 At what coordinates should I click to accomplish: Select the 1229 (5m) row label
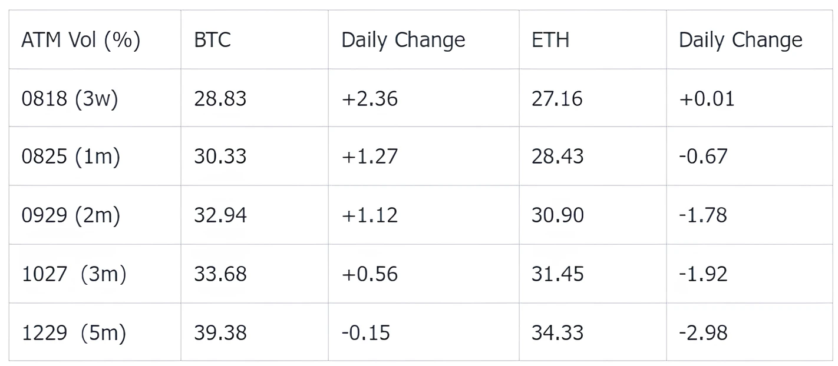(x=74, y=333)
